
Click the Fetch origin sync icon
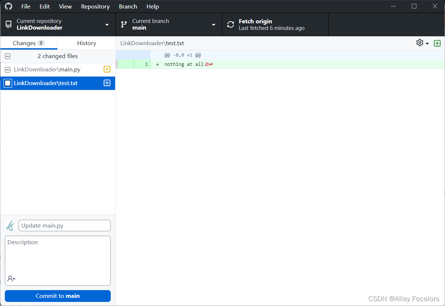point(230,24)
